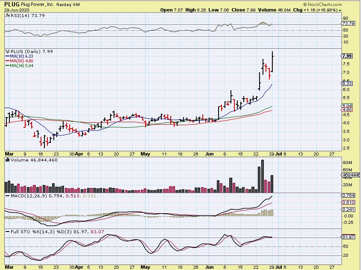Image resolution: width=362 pixels, height=270 pixels.
Task: Click the 4.80 MA tag on the price axis
Action: tap(347, 110)
